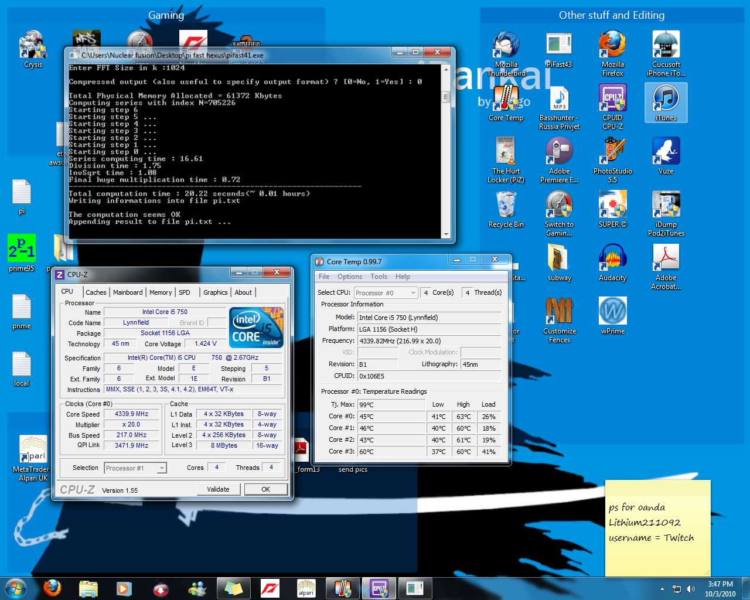This screenshot has height=600, width=750.
Task: Click Windows Start orb
Action: pyautogui.click(x=16, y=588)
